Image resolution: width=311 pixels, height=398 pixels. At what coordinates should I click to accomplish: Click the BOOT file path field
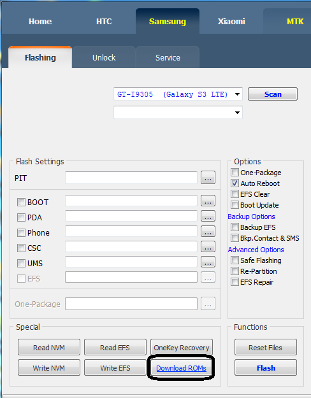pyautogui.click(x=131, y=201)
